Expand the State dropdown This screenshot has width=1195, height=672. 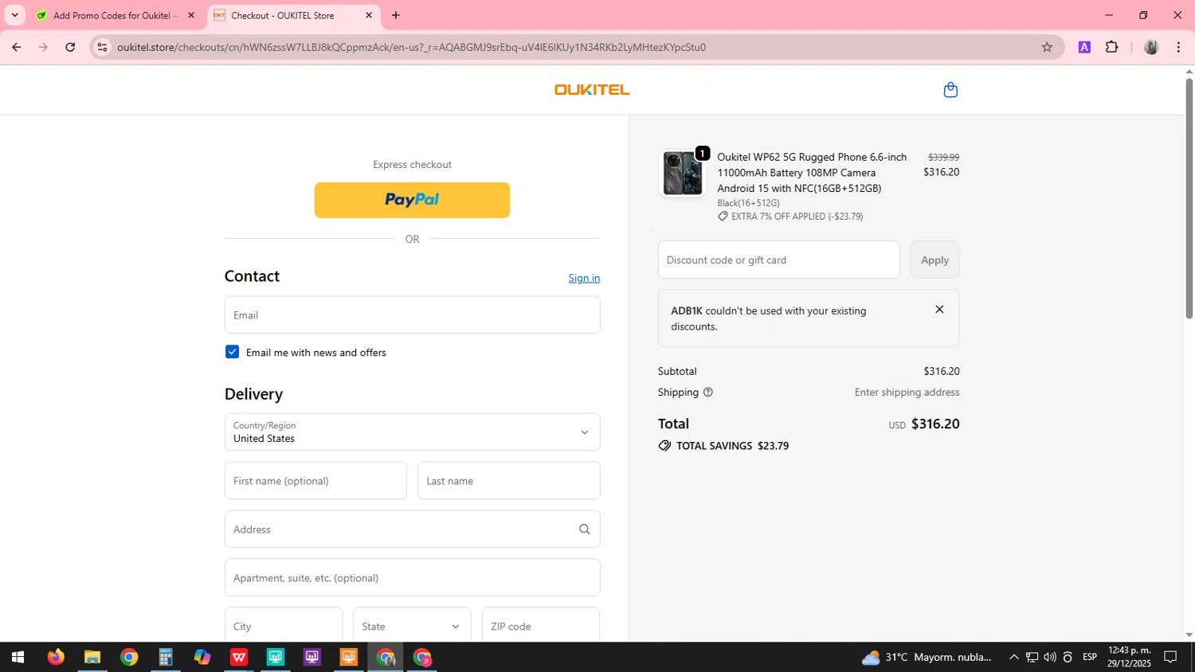pyautogui.click(x=412, y=627)
